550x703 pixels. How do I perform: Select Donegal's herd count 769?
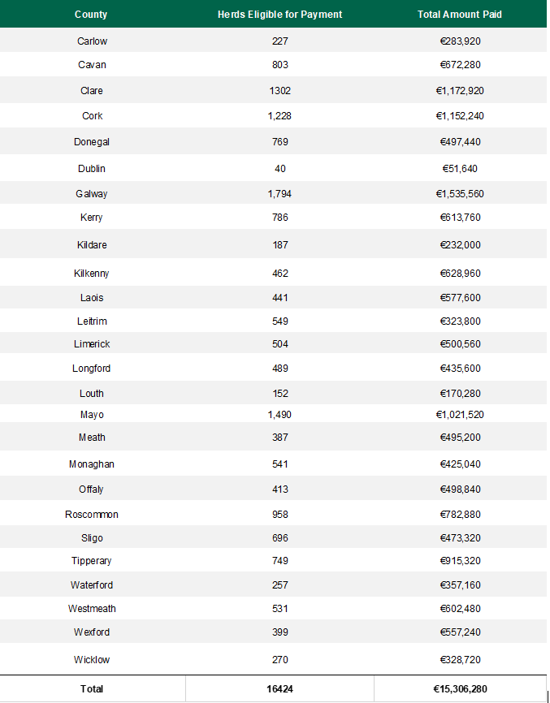pos(279,142)
